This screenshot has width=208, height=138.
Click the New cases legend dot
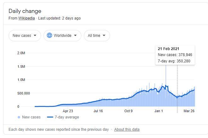[x=19, y=117]
